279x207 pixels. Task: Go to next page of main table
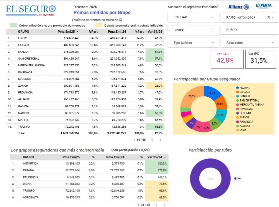[x=161, y=140]
